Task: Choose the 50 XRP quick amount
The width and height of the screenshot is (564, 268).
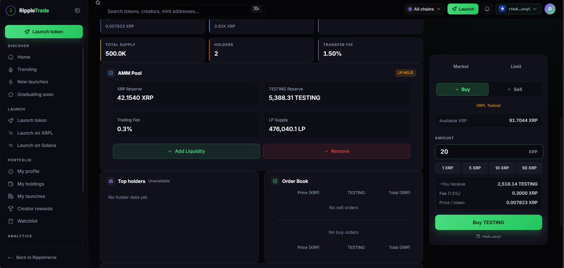Action: 529,168
